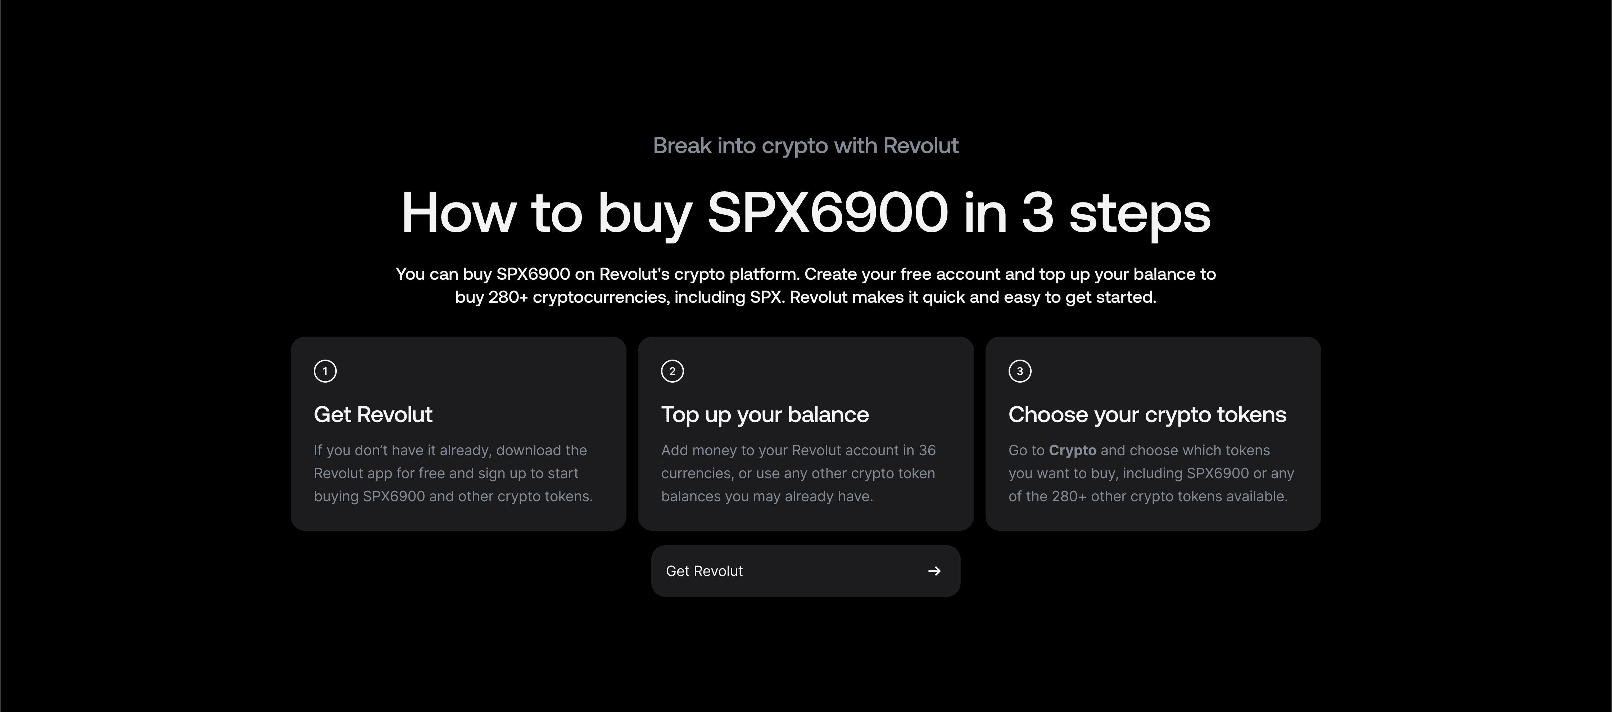Expand the Choose your crypto tokens description
The height and width of the screenshot is (712, 1612).
[1151, 473]
